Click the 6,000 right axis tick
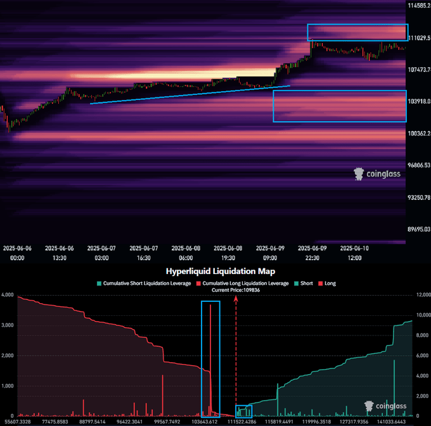The image size is (431, 426). (423, 356)
